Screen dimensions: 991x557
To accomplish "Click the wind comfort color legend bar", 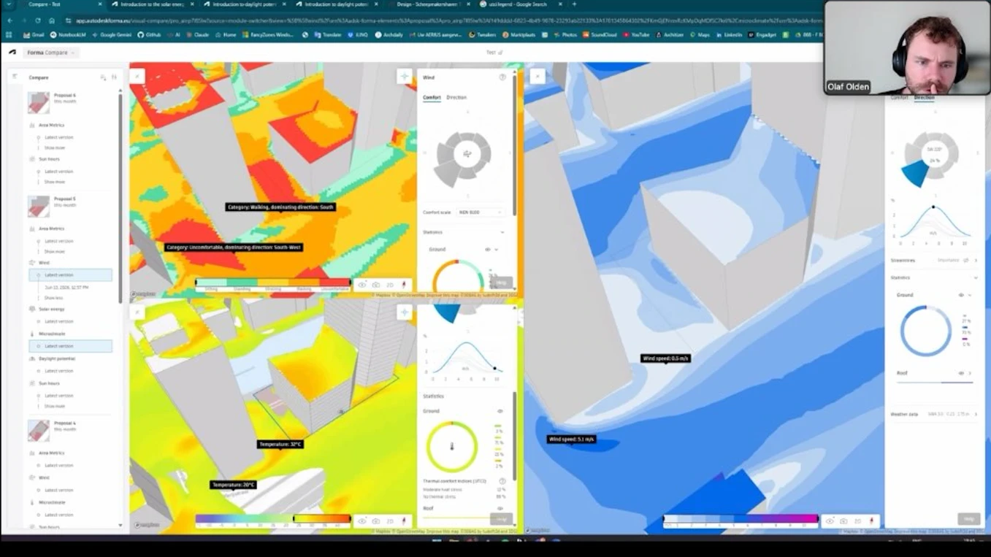I will pos(273,283).
